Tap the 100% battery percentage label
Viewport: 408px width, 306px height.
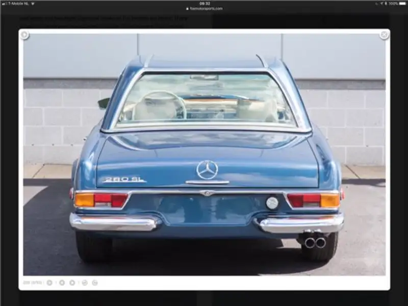[x=393, y=3]
